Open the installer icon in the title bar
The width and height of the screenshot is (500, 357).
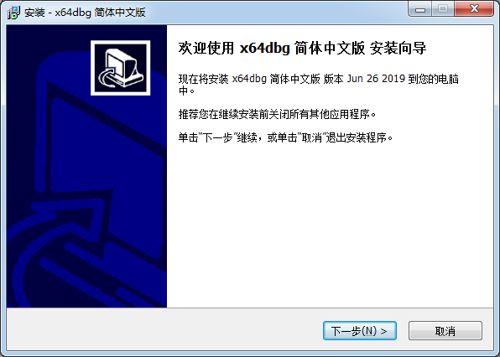(x=13, y=13)
